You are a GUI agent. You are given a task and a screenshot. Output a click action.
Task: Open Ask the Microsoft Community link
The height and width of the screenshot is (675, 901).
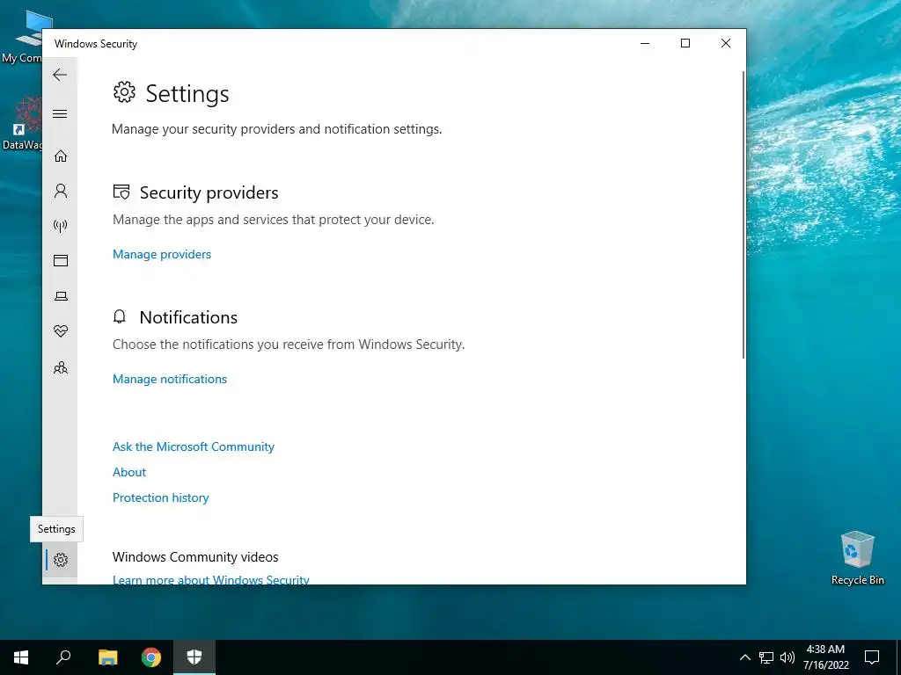coord(193,446)
